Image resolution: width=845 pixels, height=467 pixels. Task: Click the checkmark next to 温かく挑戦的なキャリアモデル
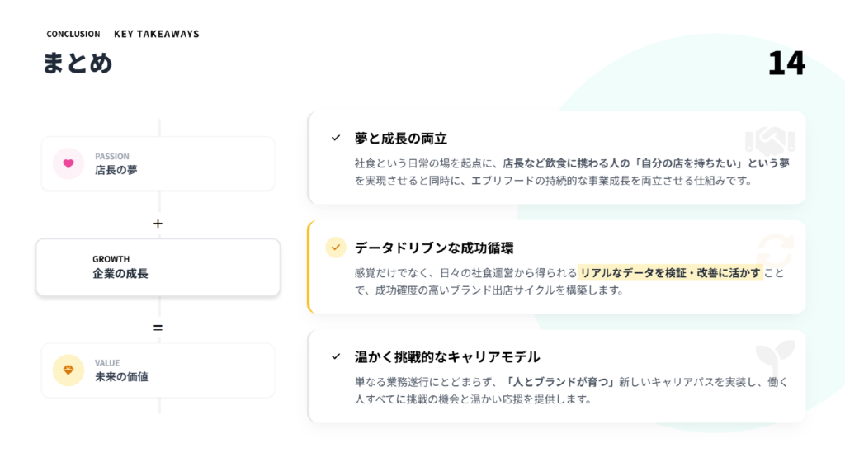coord(336,356)
